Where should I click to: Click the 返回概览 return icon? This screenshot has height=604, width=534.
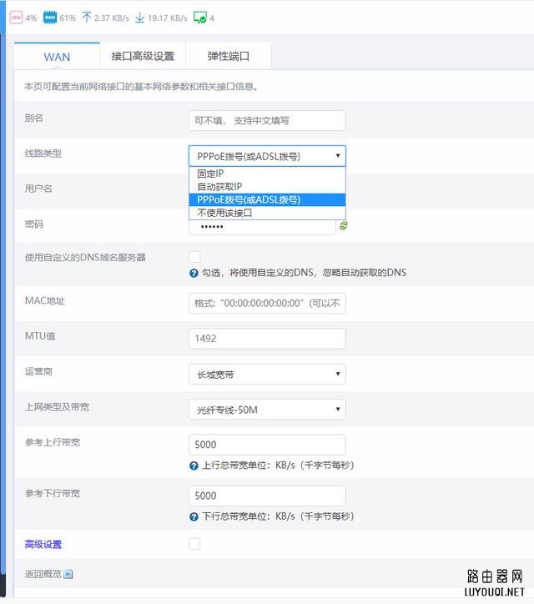coord(68,574)
